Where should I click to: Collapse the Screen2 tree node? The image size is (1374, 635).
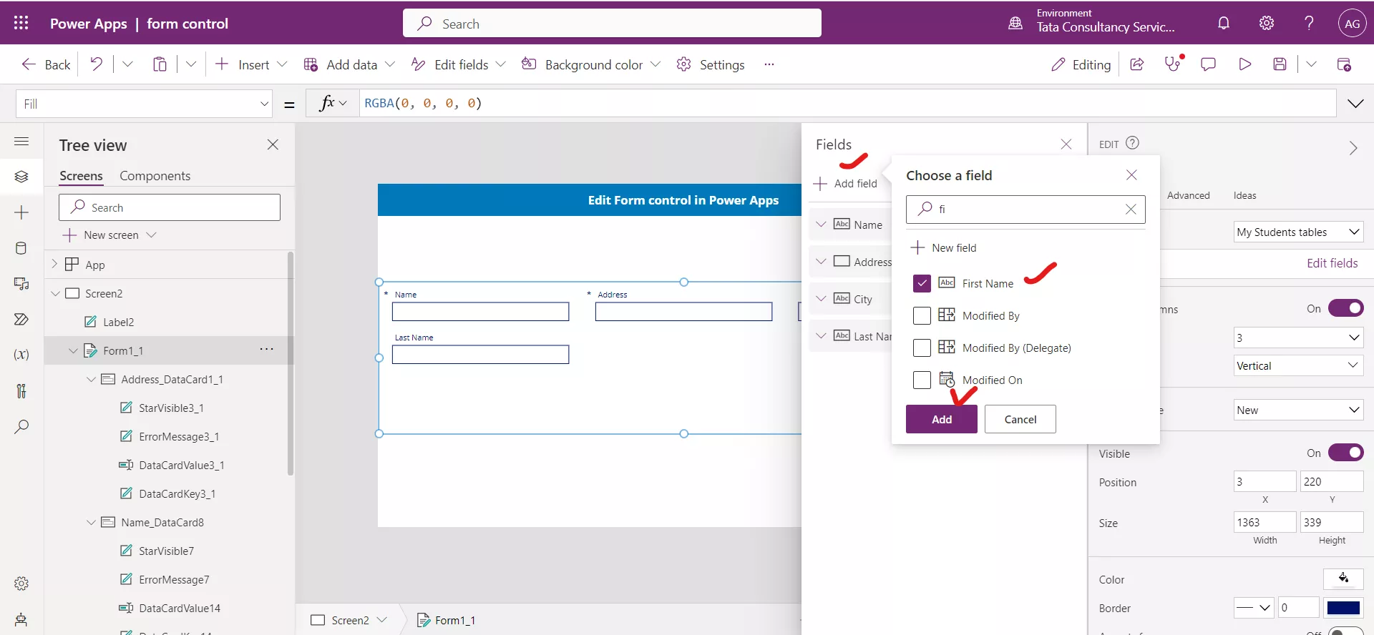coord(55,293)
